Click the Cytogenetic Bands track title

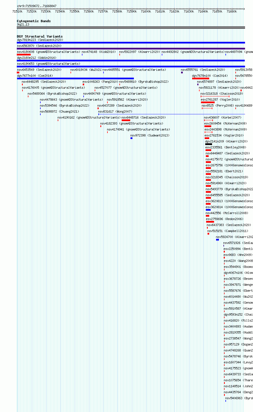34,21
